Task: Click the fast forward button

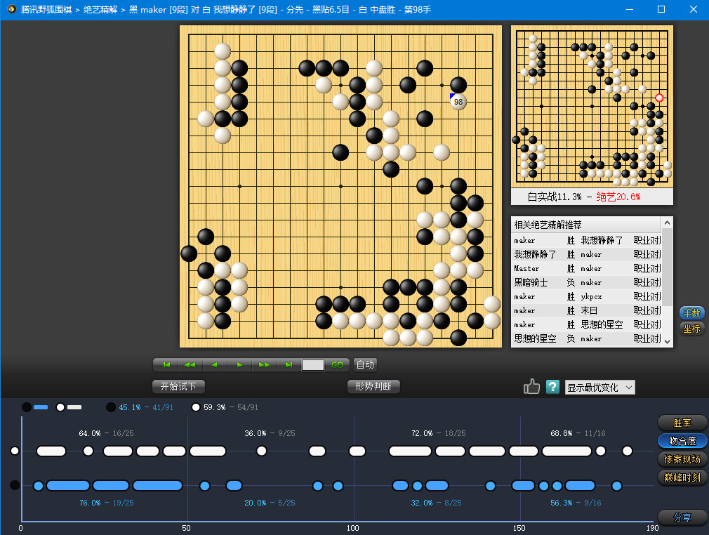Action: point(264,365)
